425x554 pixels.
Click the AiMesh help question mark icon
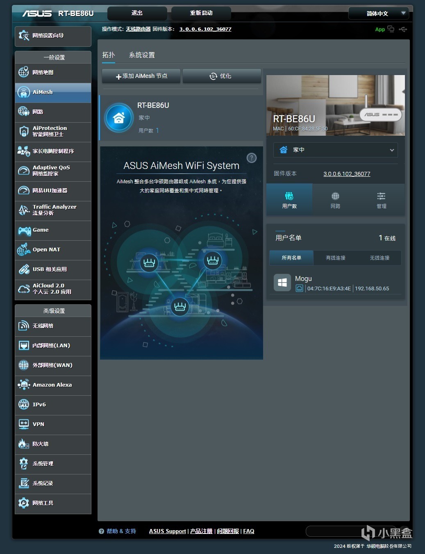252,158
